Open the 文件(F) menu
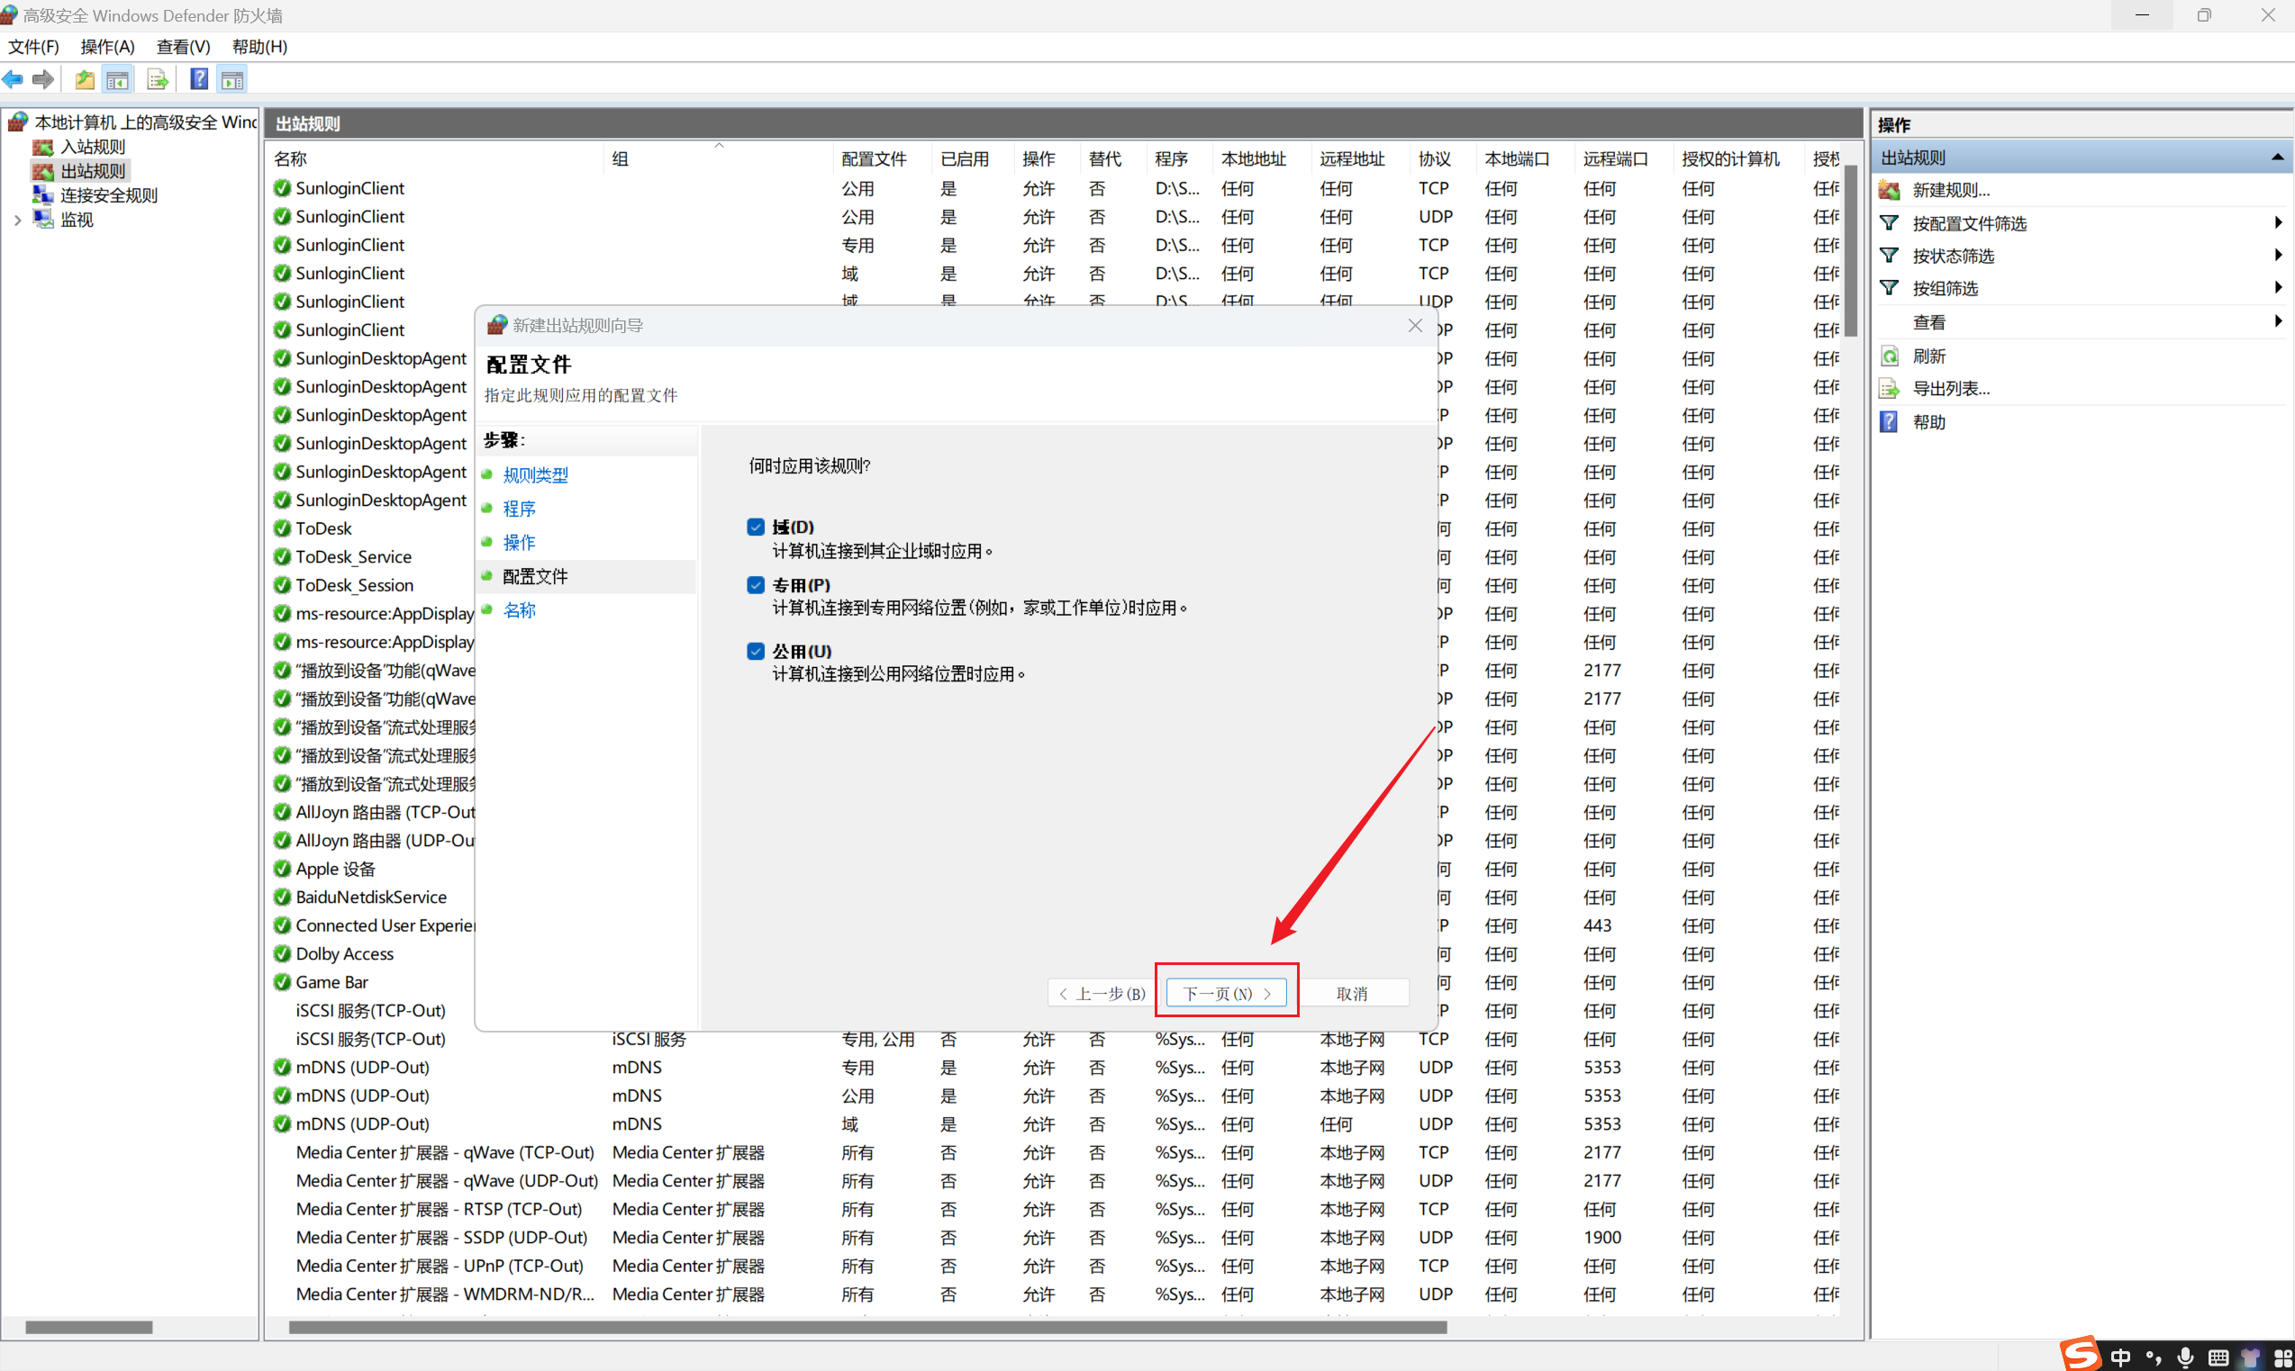 [33, 46]
